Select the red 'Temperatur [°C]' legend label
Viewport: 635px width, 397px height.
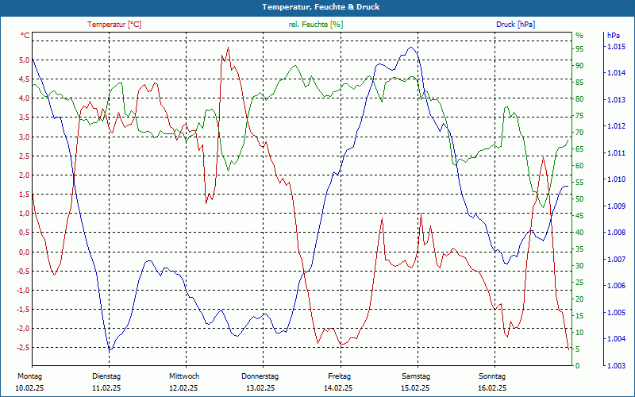tap(114, 25)
